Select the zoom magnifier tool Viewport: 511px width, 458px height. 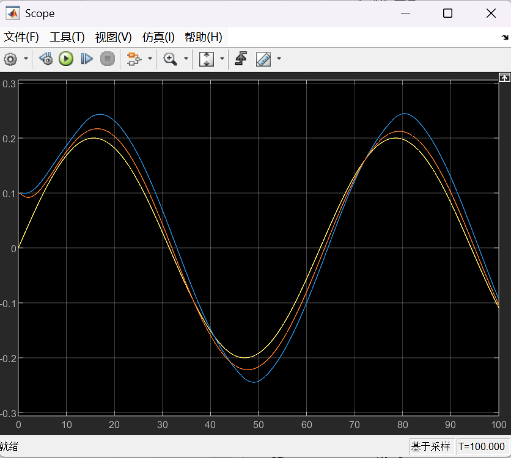pyautogui.click(x=170, y=59)
